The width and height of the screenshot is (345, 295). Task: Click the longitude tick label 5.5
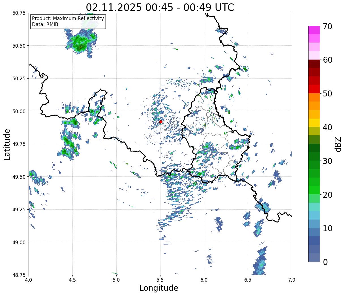[160, 280]
